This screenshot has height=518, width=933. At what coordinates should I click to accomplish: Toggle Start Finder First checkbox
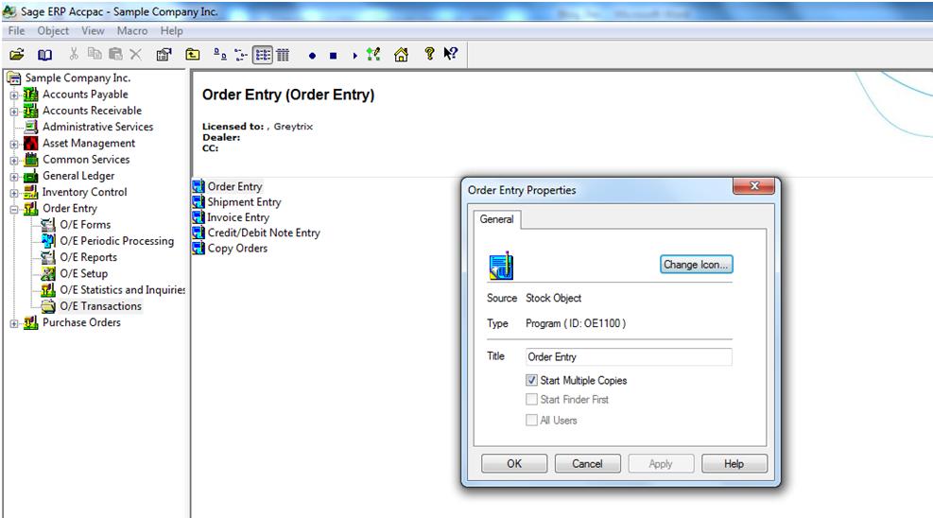tap(531, 399)
